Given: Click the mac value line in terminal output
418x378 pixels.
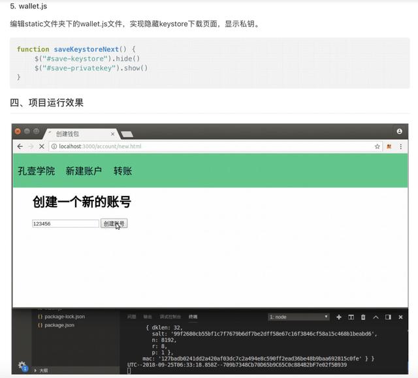Looking at the screenshot, I should pyautogui.click(x=259, y=358).
